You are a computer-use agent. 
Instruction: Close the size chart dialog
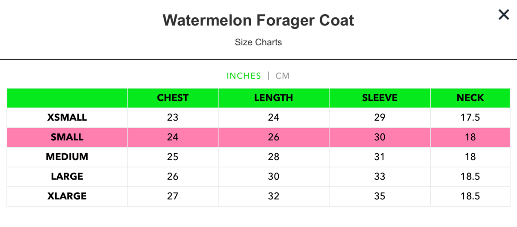tap(504, 15)
